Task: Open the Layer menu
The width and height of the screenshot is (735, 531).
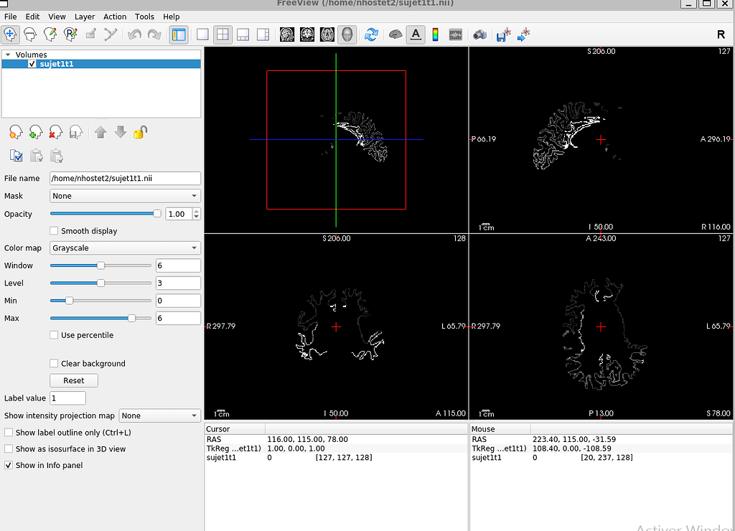Action: click(84, 17)
